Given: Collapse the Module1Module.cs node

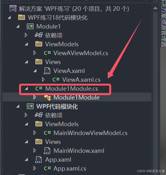Looking at the screenshot, I should [x=26, y=89].
